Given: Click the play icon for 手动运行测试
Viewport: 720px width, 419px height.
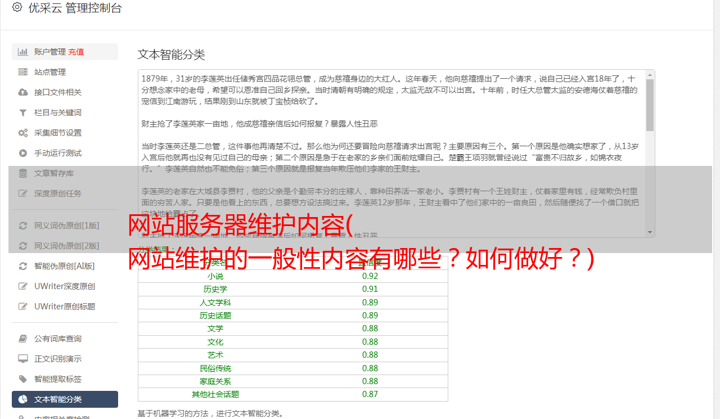Looking at the screenshot, I should click(x=23, y=153).
